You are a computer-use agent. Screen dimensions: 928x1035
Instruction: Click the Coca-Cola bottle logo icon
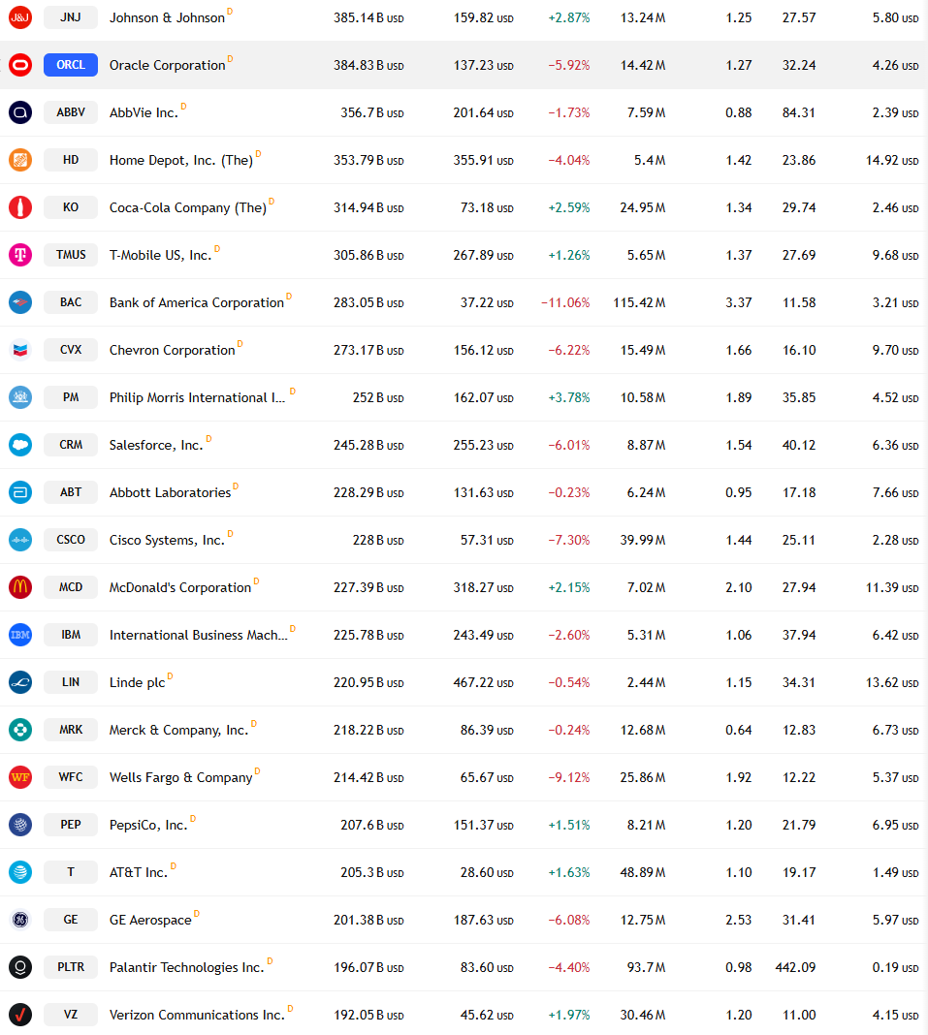point(20,207)
